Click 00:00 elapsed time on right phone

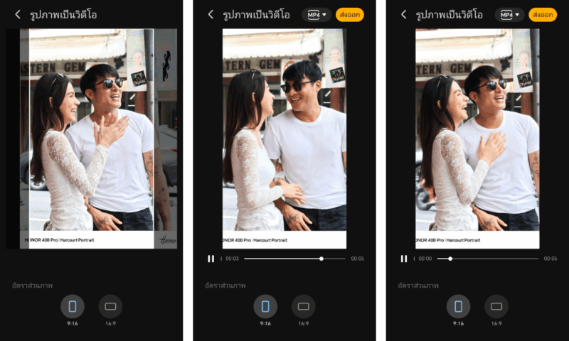pyautogui.click(x=425, y=259)
